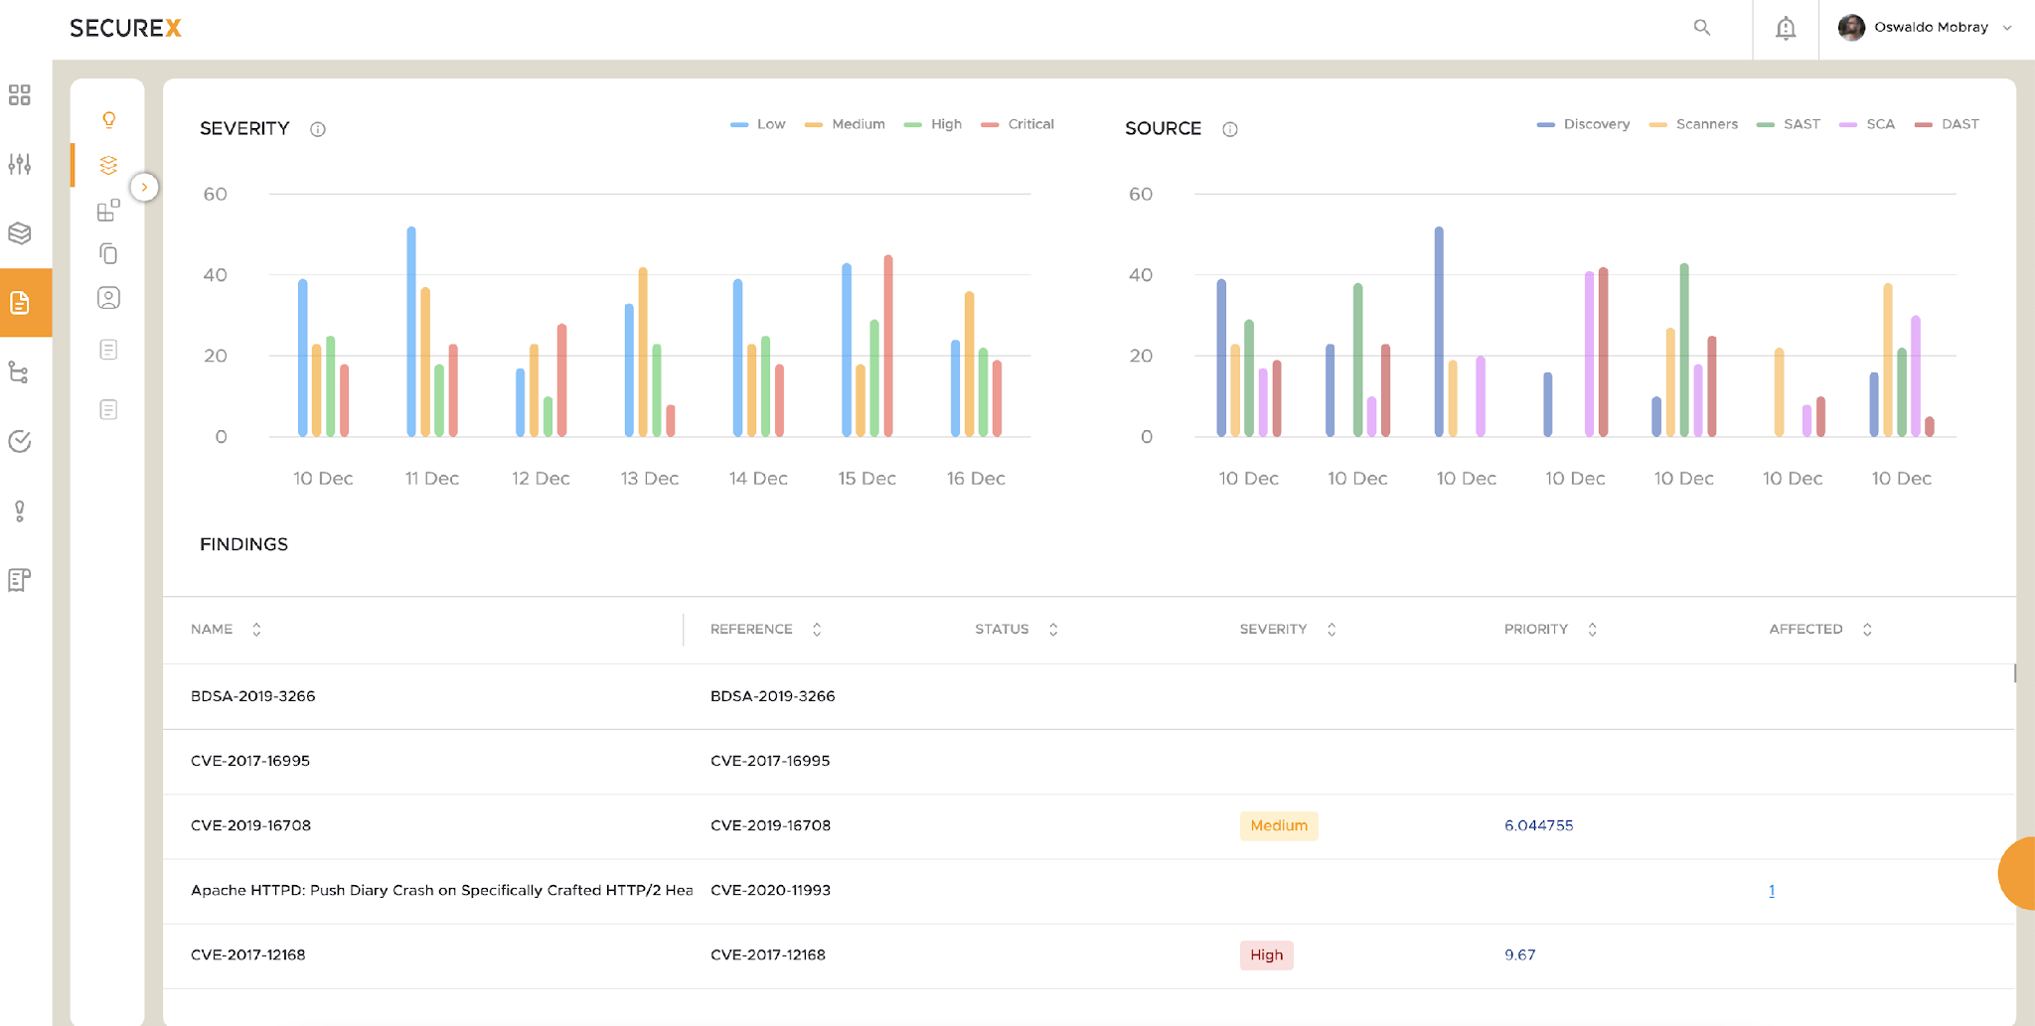Open the branch workflow icon in the left rail

pos(20,372)
